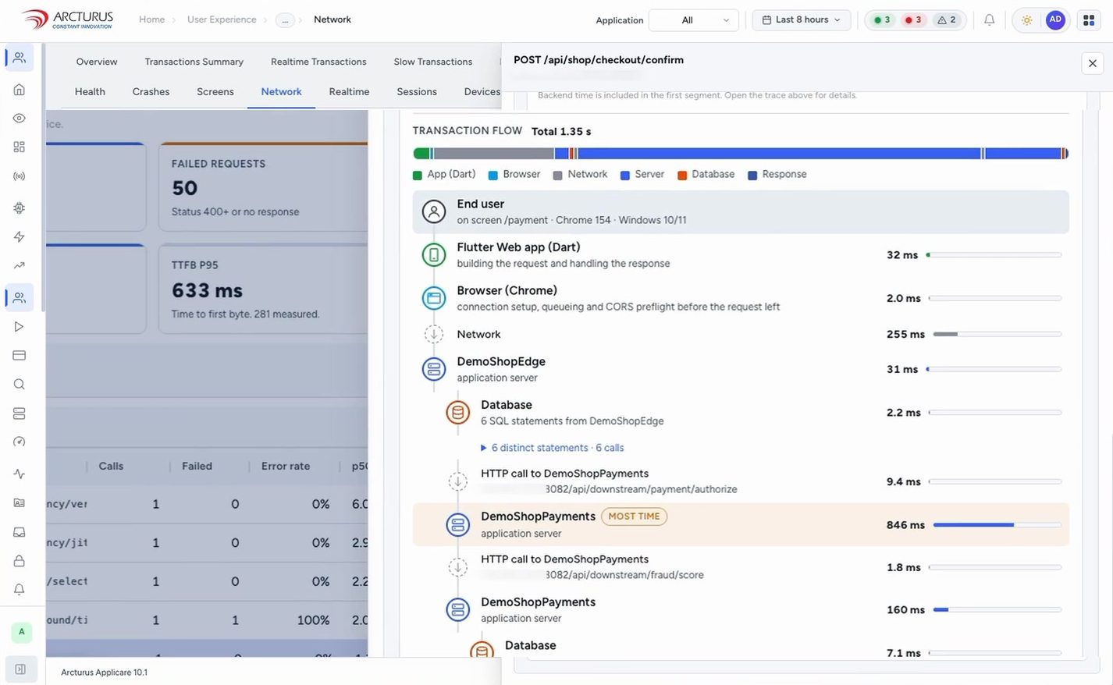Open the Transactions Summary tab
The height and width of the screenshot is (685, 1113).
point(194,62)
